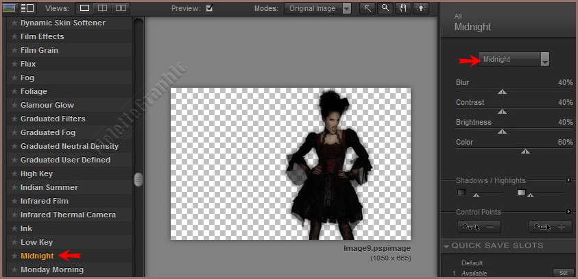Image resolution: width=578 pixels, height=279 pixels.
Task: Click the lightbulb background color icon
Action: [x=420, y=8]
